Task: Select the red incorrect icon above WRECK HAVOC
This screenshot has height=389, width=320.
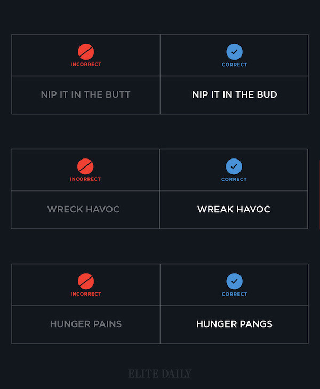Action: [85, 166]
